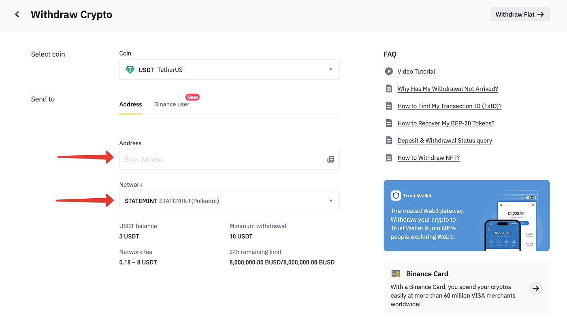This screenshot has width=567, height=322.
Task: Click the Withdraw Fiat button
Action: (520, 14)
